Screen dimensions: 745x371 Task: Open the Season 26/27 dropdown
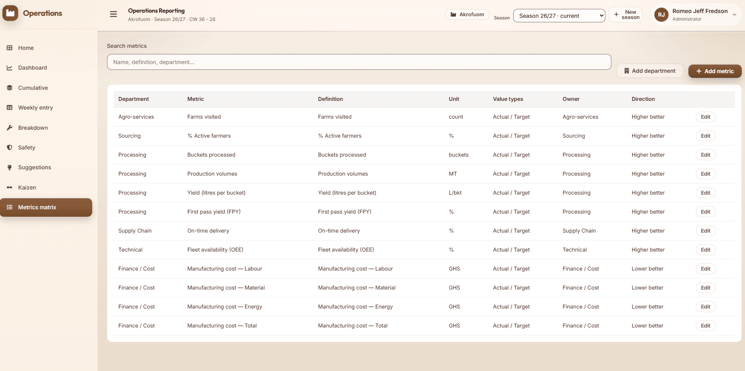click(559, 16)
